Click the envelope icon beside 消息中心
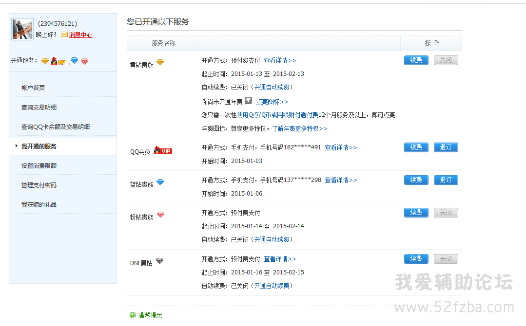The height and width of the screenshot is (326, 526). pos(64,35)
